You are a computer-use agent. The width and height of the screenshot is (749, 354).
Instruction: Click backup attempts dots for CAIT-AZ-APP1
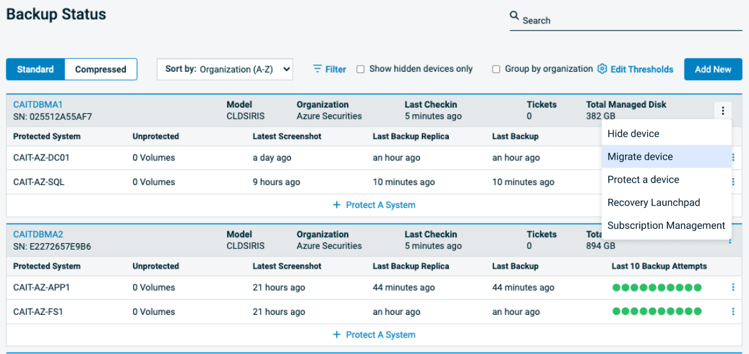click(657, 288)
